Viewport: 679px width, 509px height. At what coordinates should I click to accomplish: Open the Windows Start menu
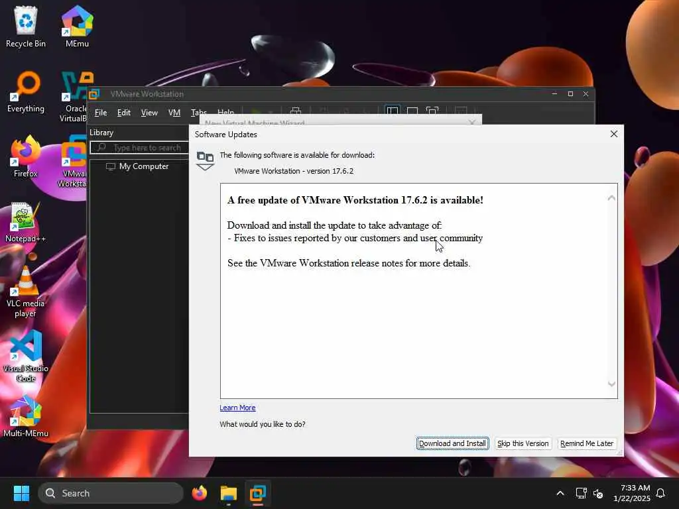coord(21,493)
